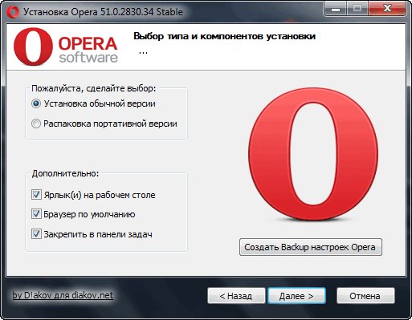This screenshot has height=320, width=412.
Task: Disable 'Закрепить в панели задач' checkbox
Action: [36, 234]
